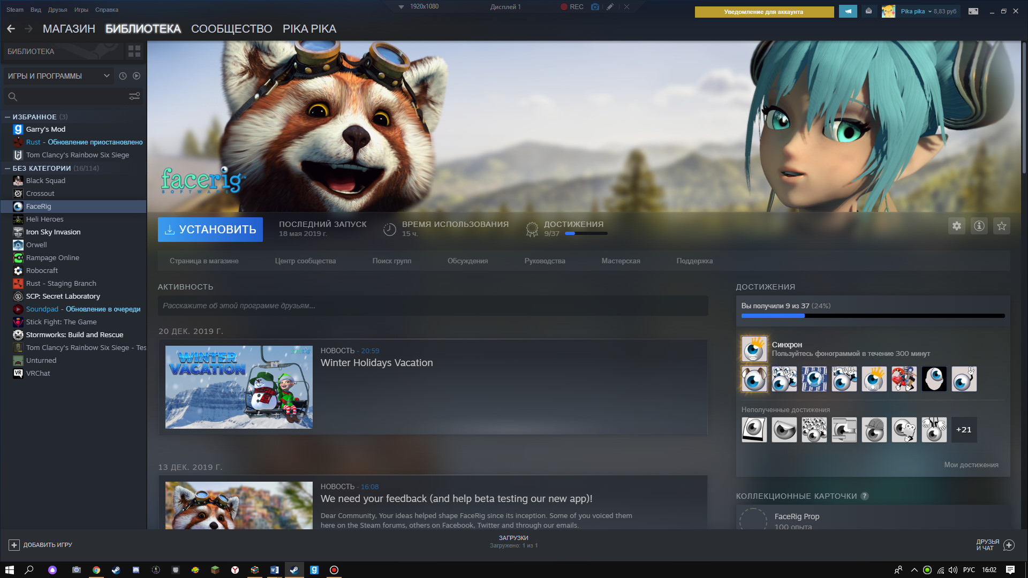The image size is (1028, 578).
Task: Open Pika pika profile avatar
Action: [888, 11]
